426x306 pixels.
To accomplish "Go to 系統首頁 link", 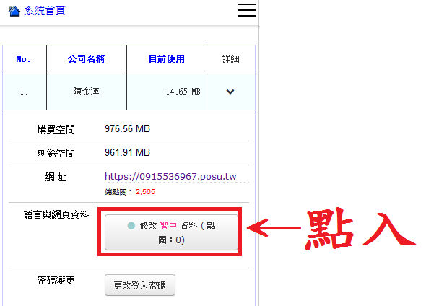I will tap(45, 11).
